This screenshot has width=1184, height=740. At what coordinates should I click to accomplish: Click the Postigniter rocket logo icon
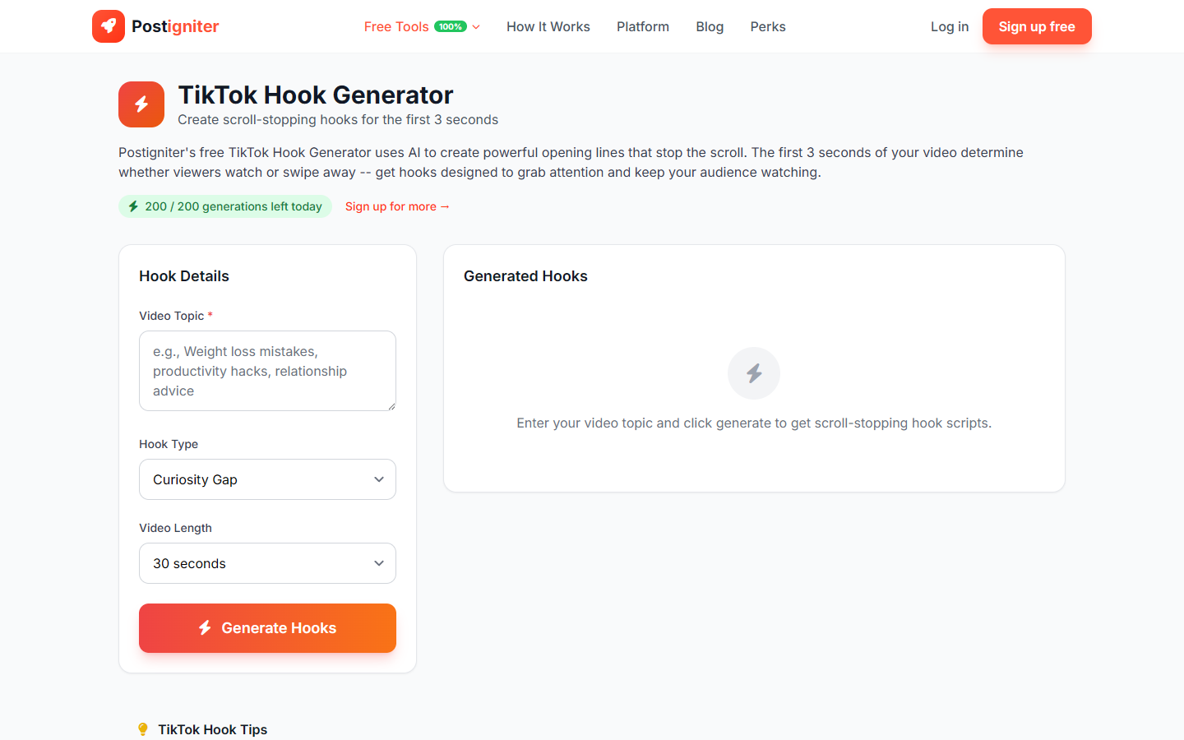(109, 25)
